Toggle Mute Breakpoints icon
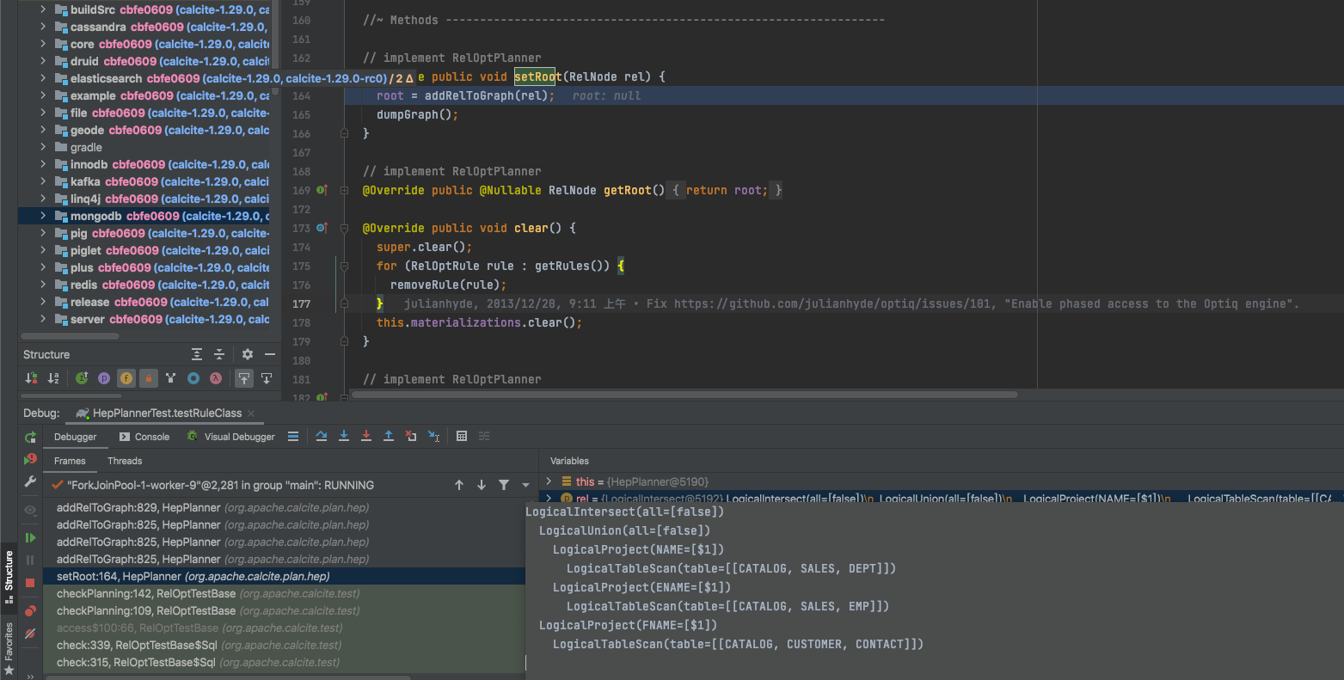 (x=30, y=634)
